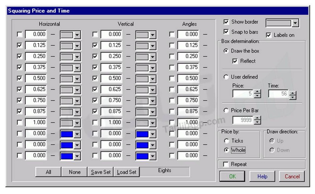This screenshot has width=315, height=194.
Task: Click the Horizontal 0.625 value field
Action: click(x=36, y=89)
